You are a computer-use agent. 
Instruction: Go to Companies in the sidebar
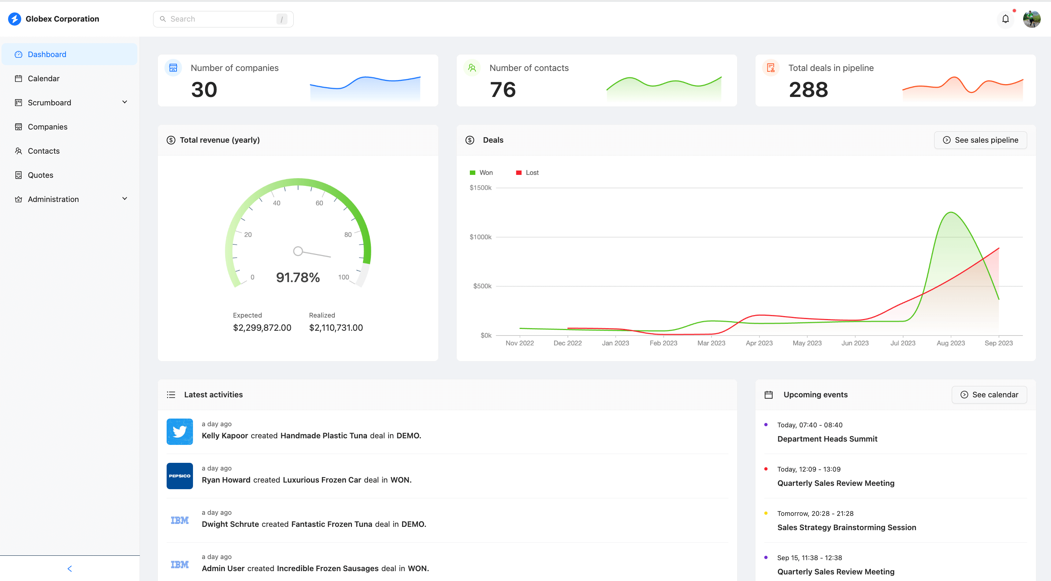click(x=47, y=127)
